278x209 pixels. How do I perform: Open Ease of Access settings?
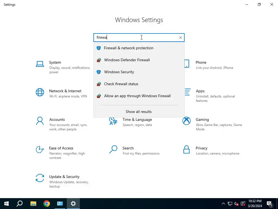click(61, 153)
